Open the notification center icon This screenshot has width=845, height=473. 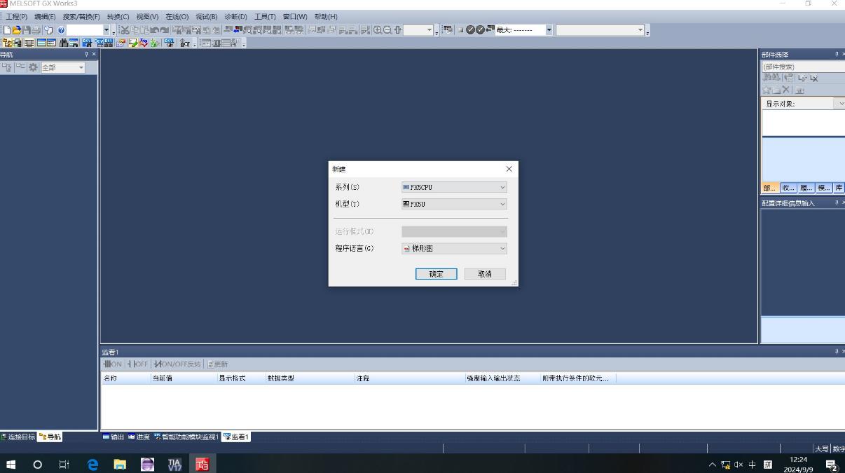[x=832, y=465]
